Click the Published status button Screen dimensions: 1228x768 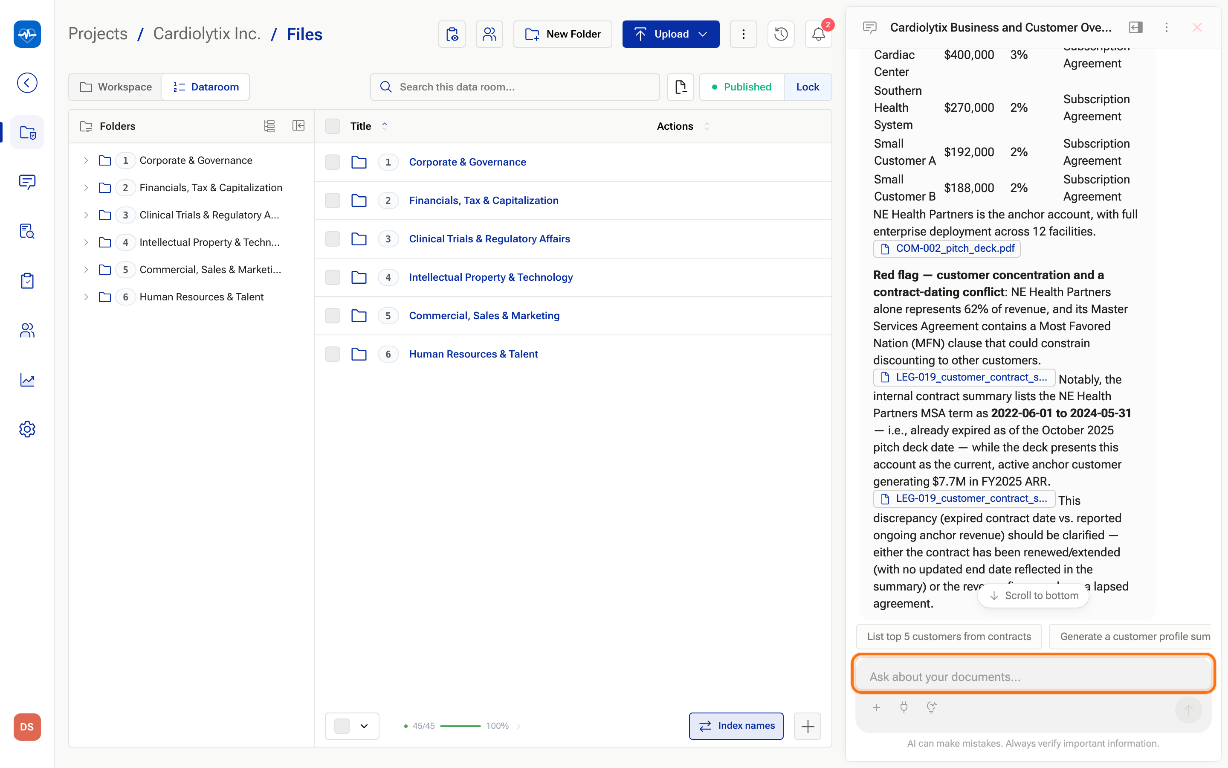click(741, 87)
